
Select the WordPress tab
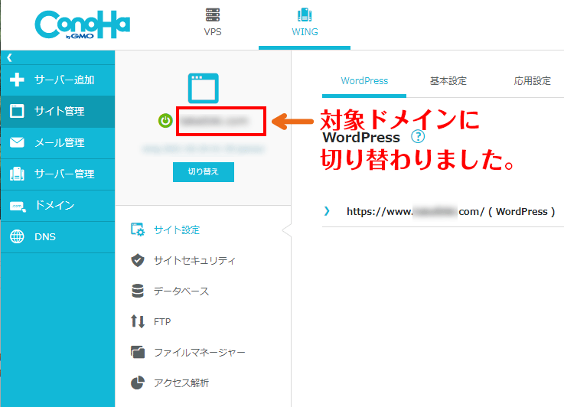pyautogui.click(x=364, y=81)
